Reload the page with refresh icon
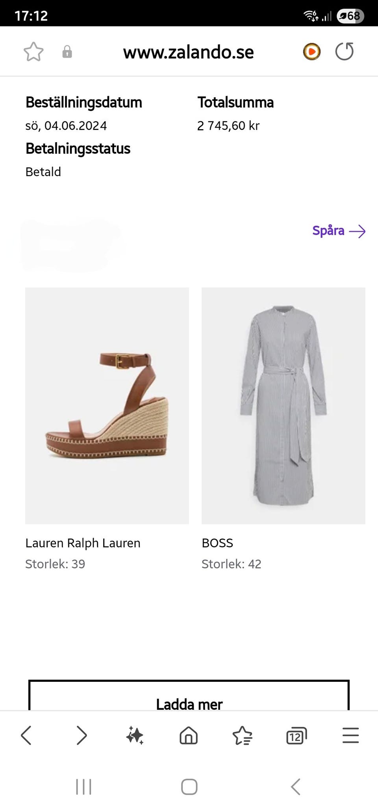 pos(345,52)
